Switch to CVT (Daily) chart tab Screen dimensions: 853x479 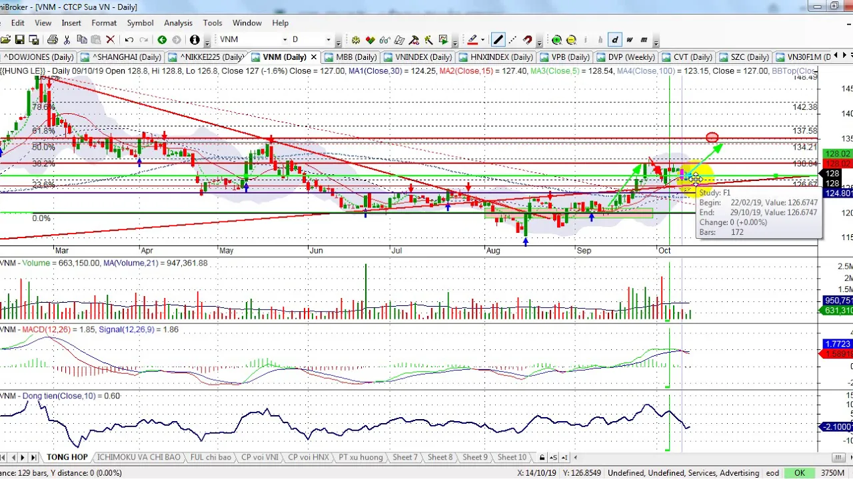tap(687, 57)
